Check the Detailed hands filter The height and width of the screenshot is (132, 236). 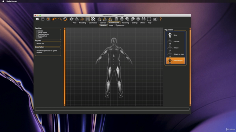pyautogui.click(x=37, y=34)
